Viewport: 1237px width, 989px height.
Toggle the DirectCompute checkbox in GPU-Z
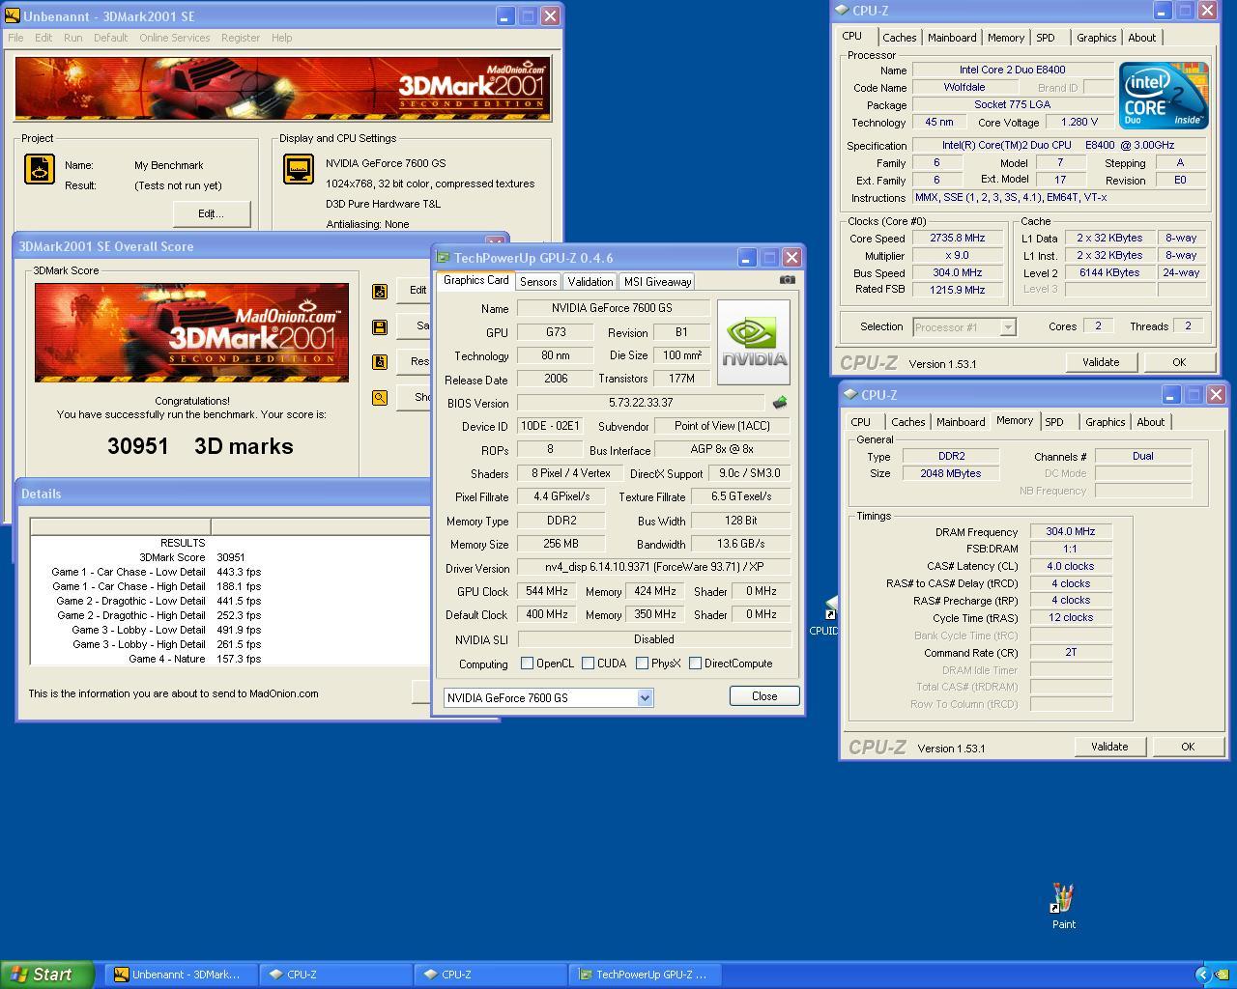tap(695, 664)
